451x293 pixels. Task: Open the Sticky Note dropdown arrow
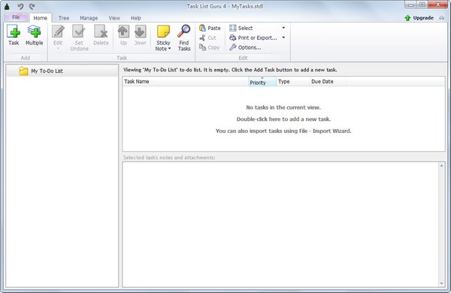pyautogui.click(x=169, y=49)
